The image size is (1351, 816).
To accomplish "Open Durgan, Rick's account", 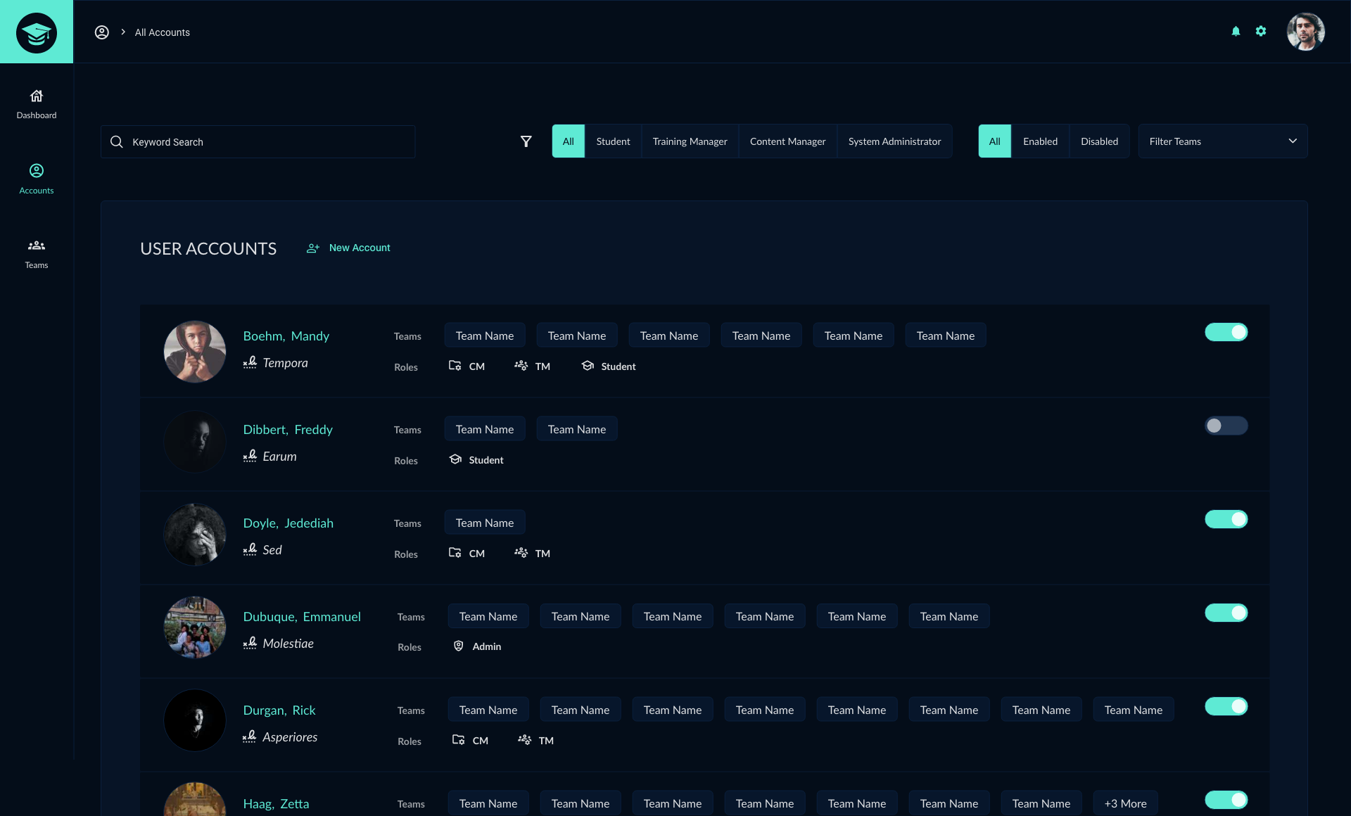I will coord(279,710).
